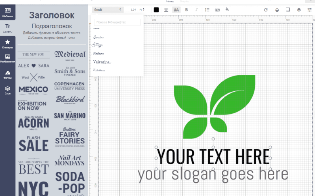Toggle italic formatting
The image size is (315, 196).
[196, 9]
